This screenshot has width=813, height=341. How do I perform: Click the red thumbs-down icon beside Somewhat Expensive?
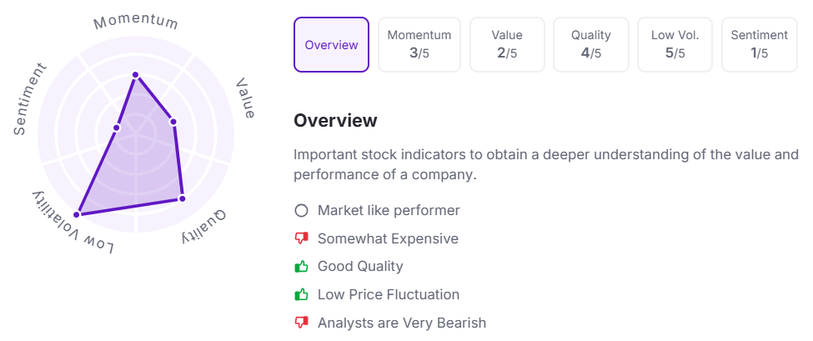click(x=301, y=238)
